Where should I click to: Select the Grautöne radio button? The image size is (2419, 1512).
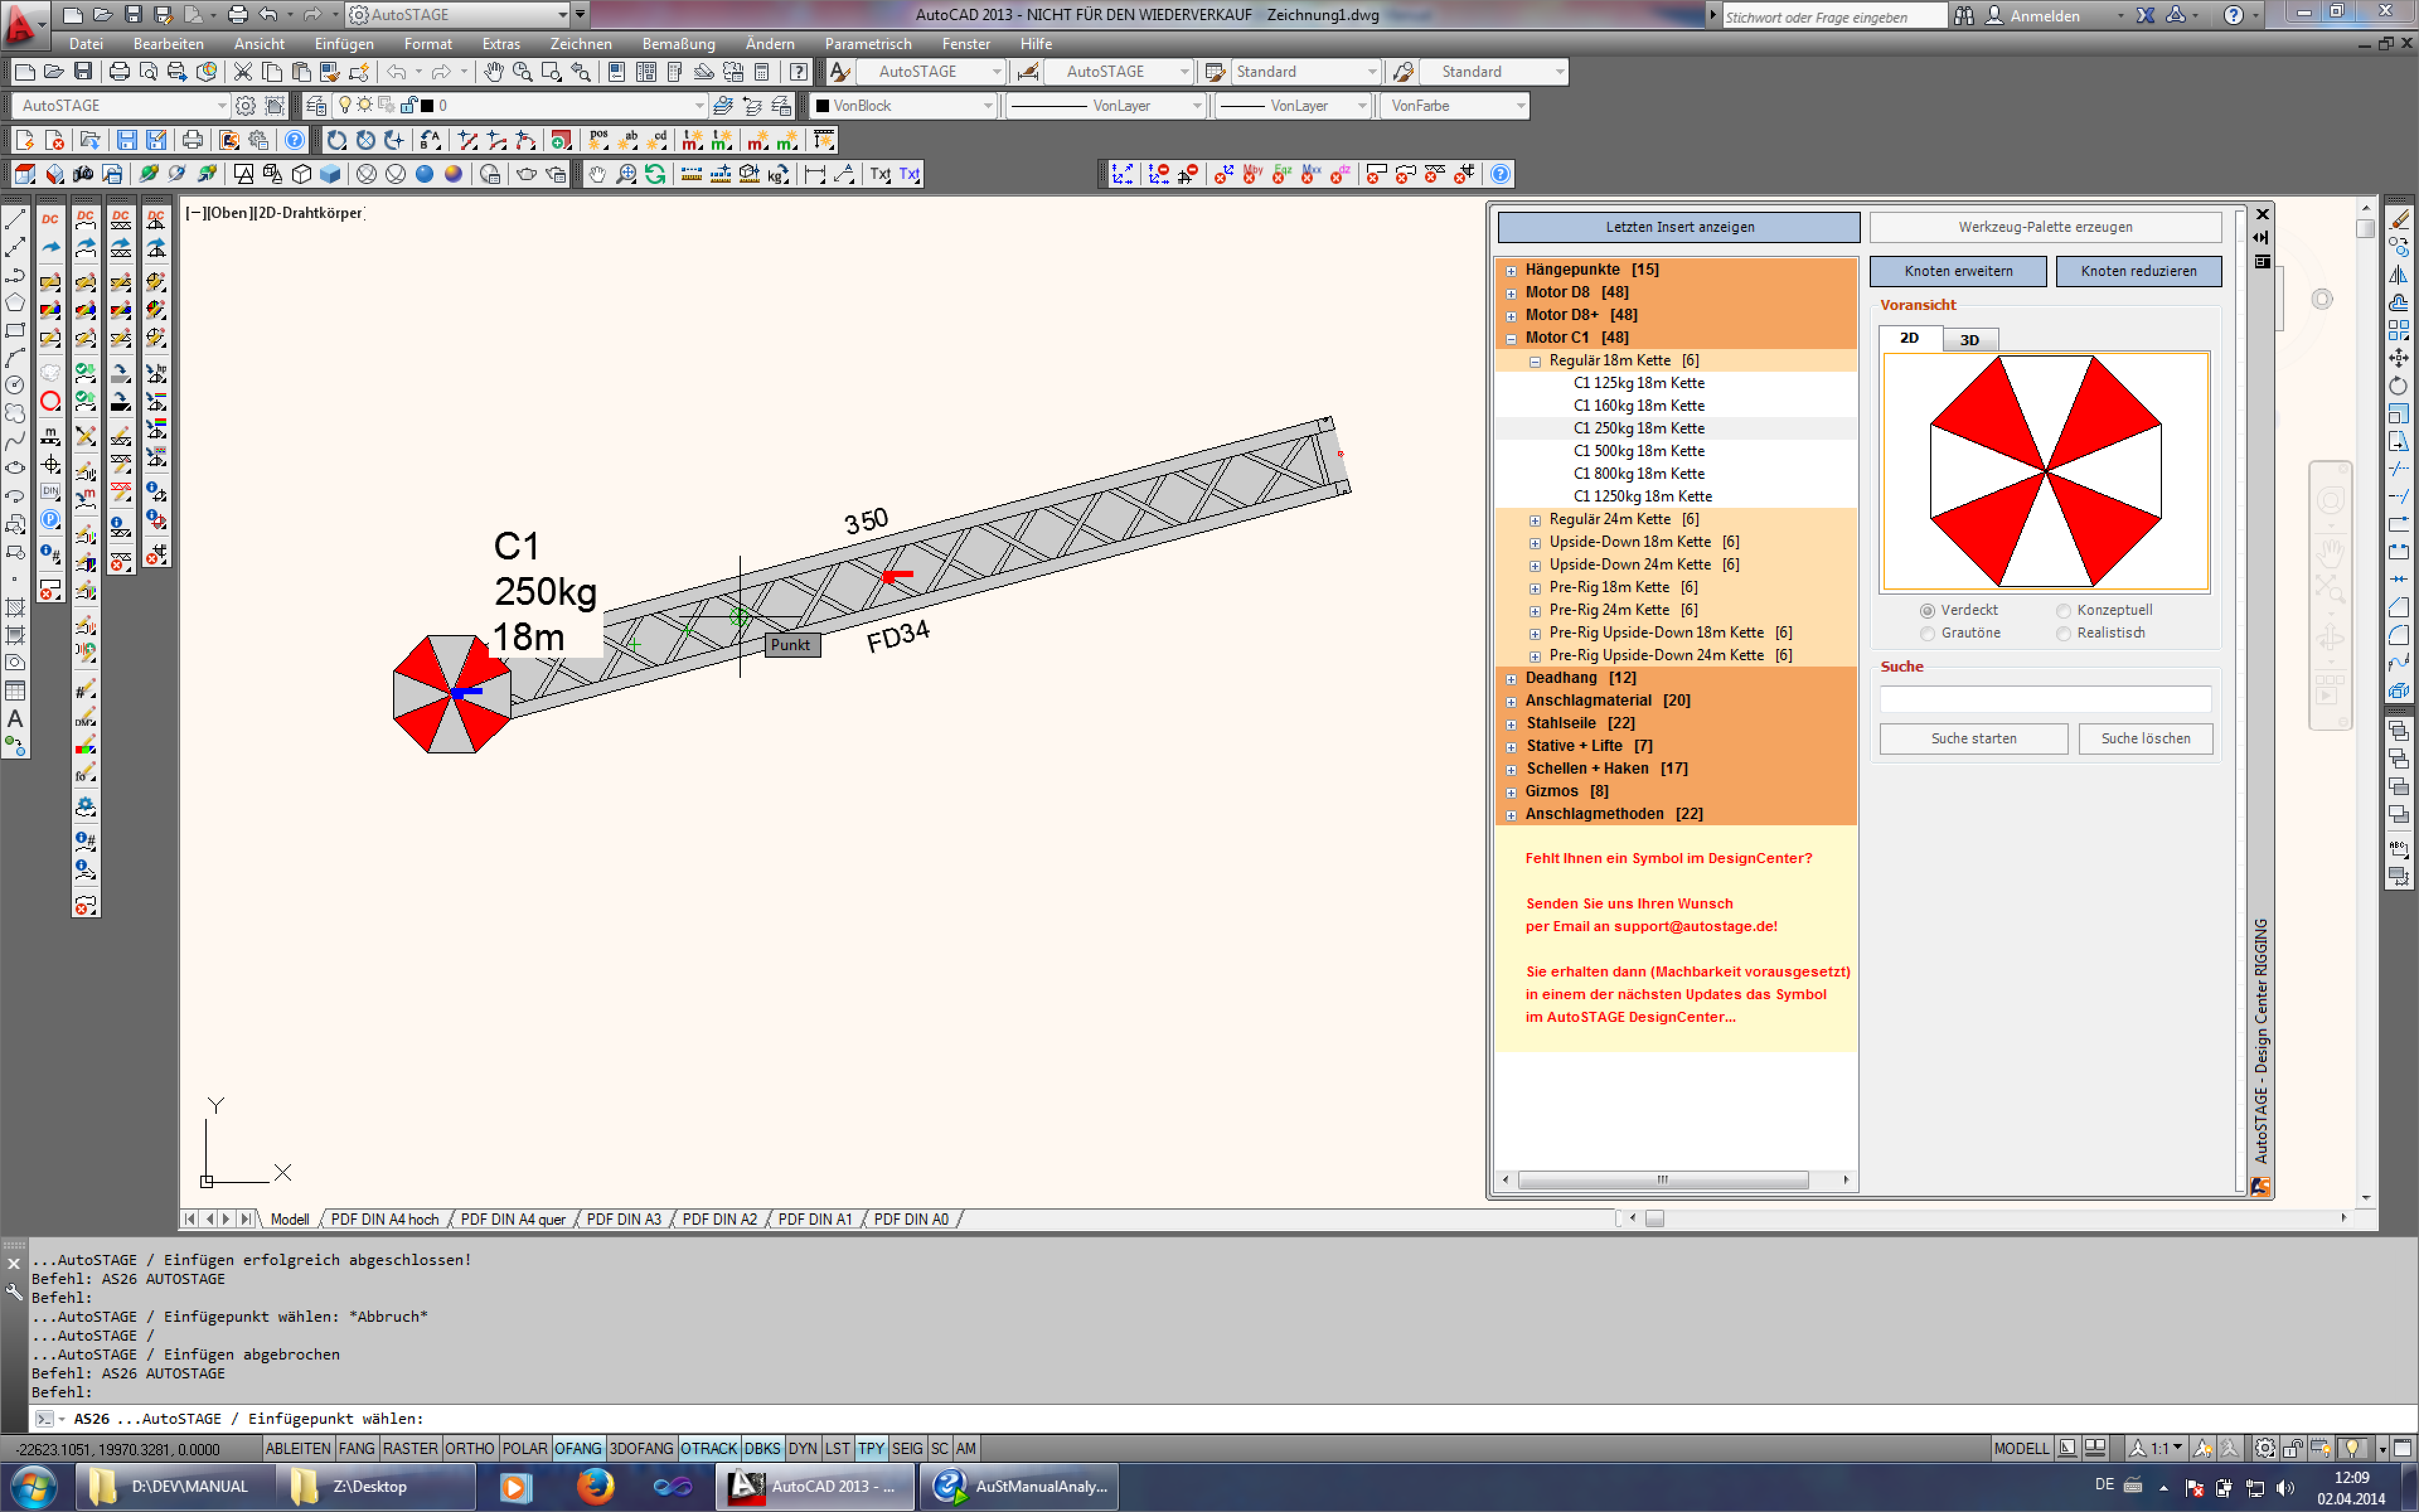pyautogui.click(x=1927, y=633)
